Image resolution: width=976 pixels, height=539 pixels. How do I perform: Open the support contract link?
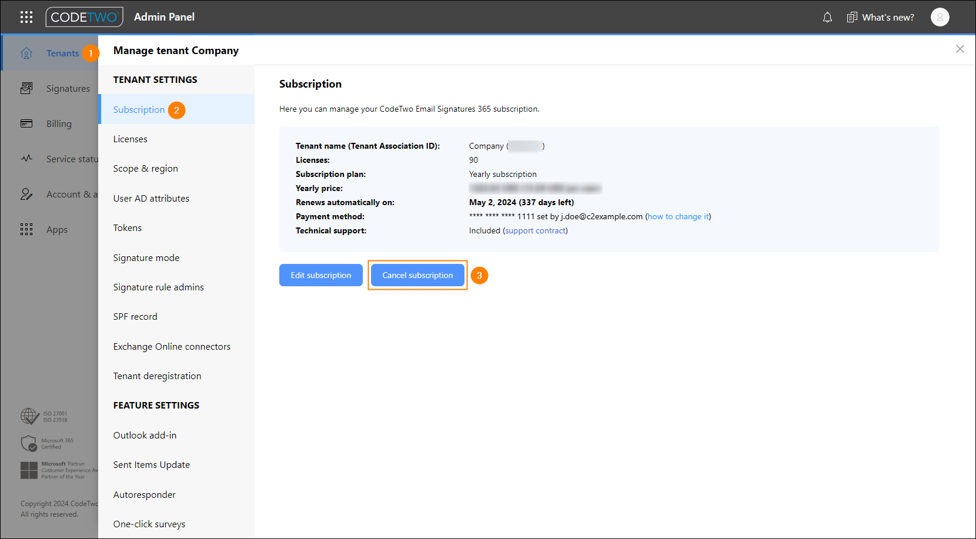point(535,230)
